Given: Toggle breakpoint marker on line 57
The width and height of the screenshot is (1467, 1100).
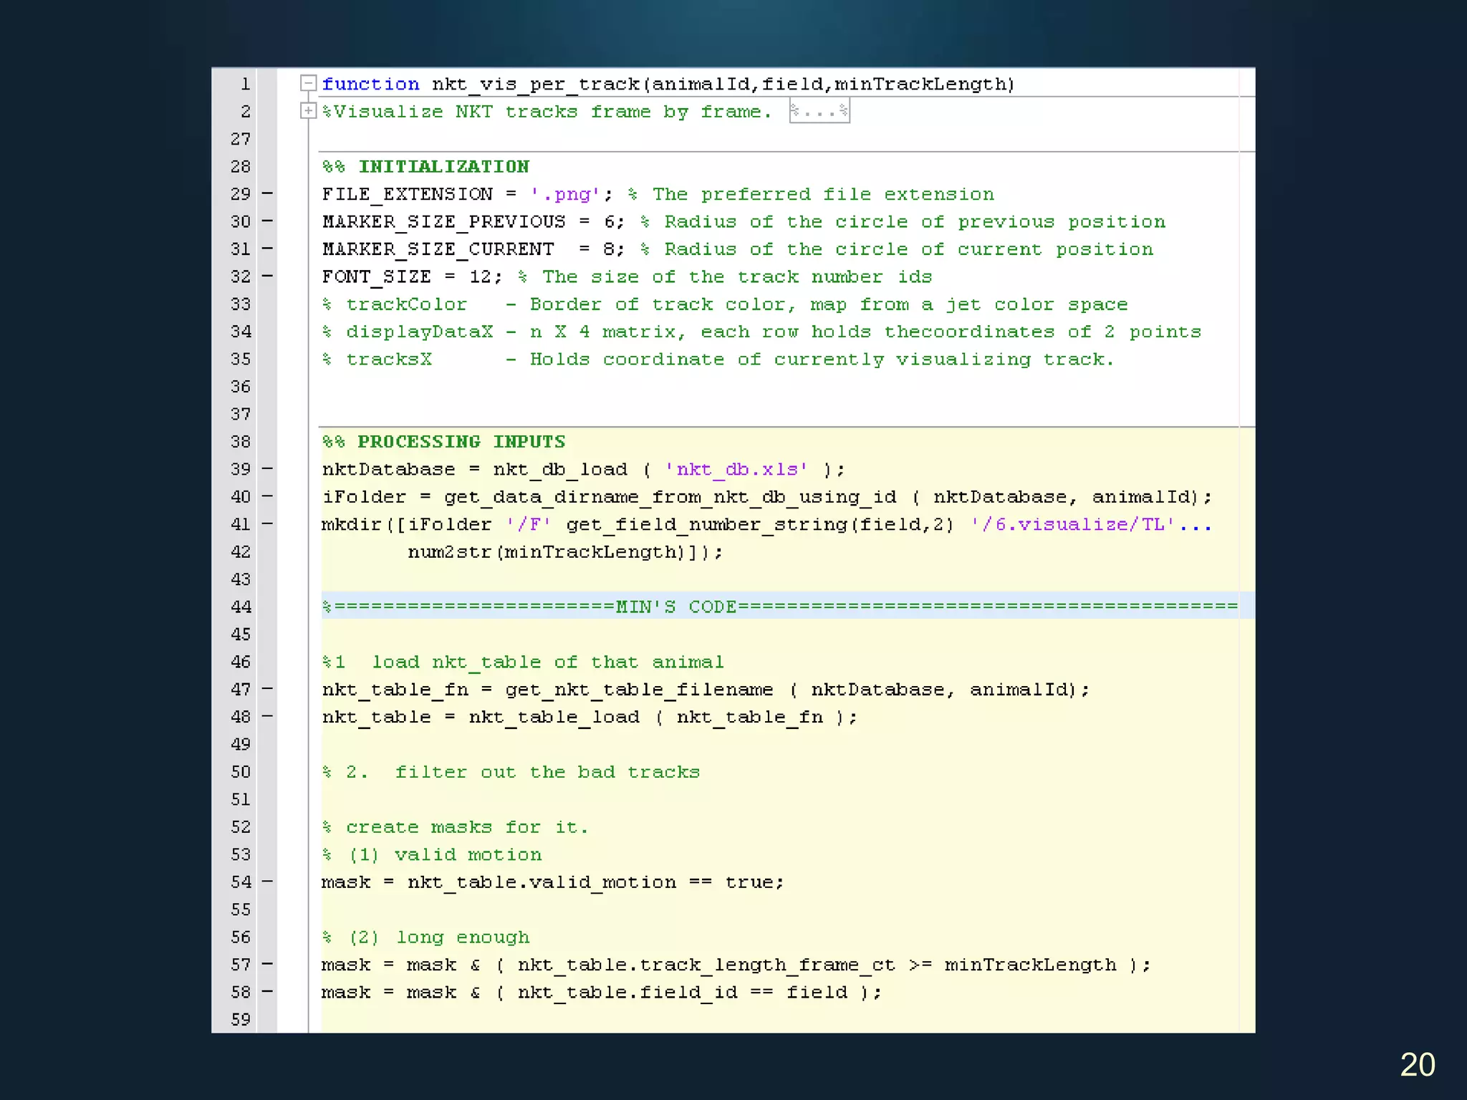Looking at the screenshot, I should point(267,965).
